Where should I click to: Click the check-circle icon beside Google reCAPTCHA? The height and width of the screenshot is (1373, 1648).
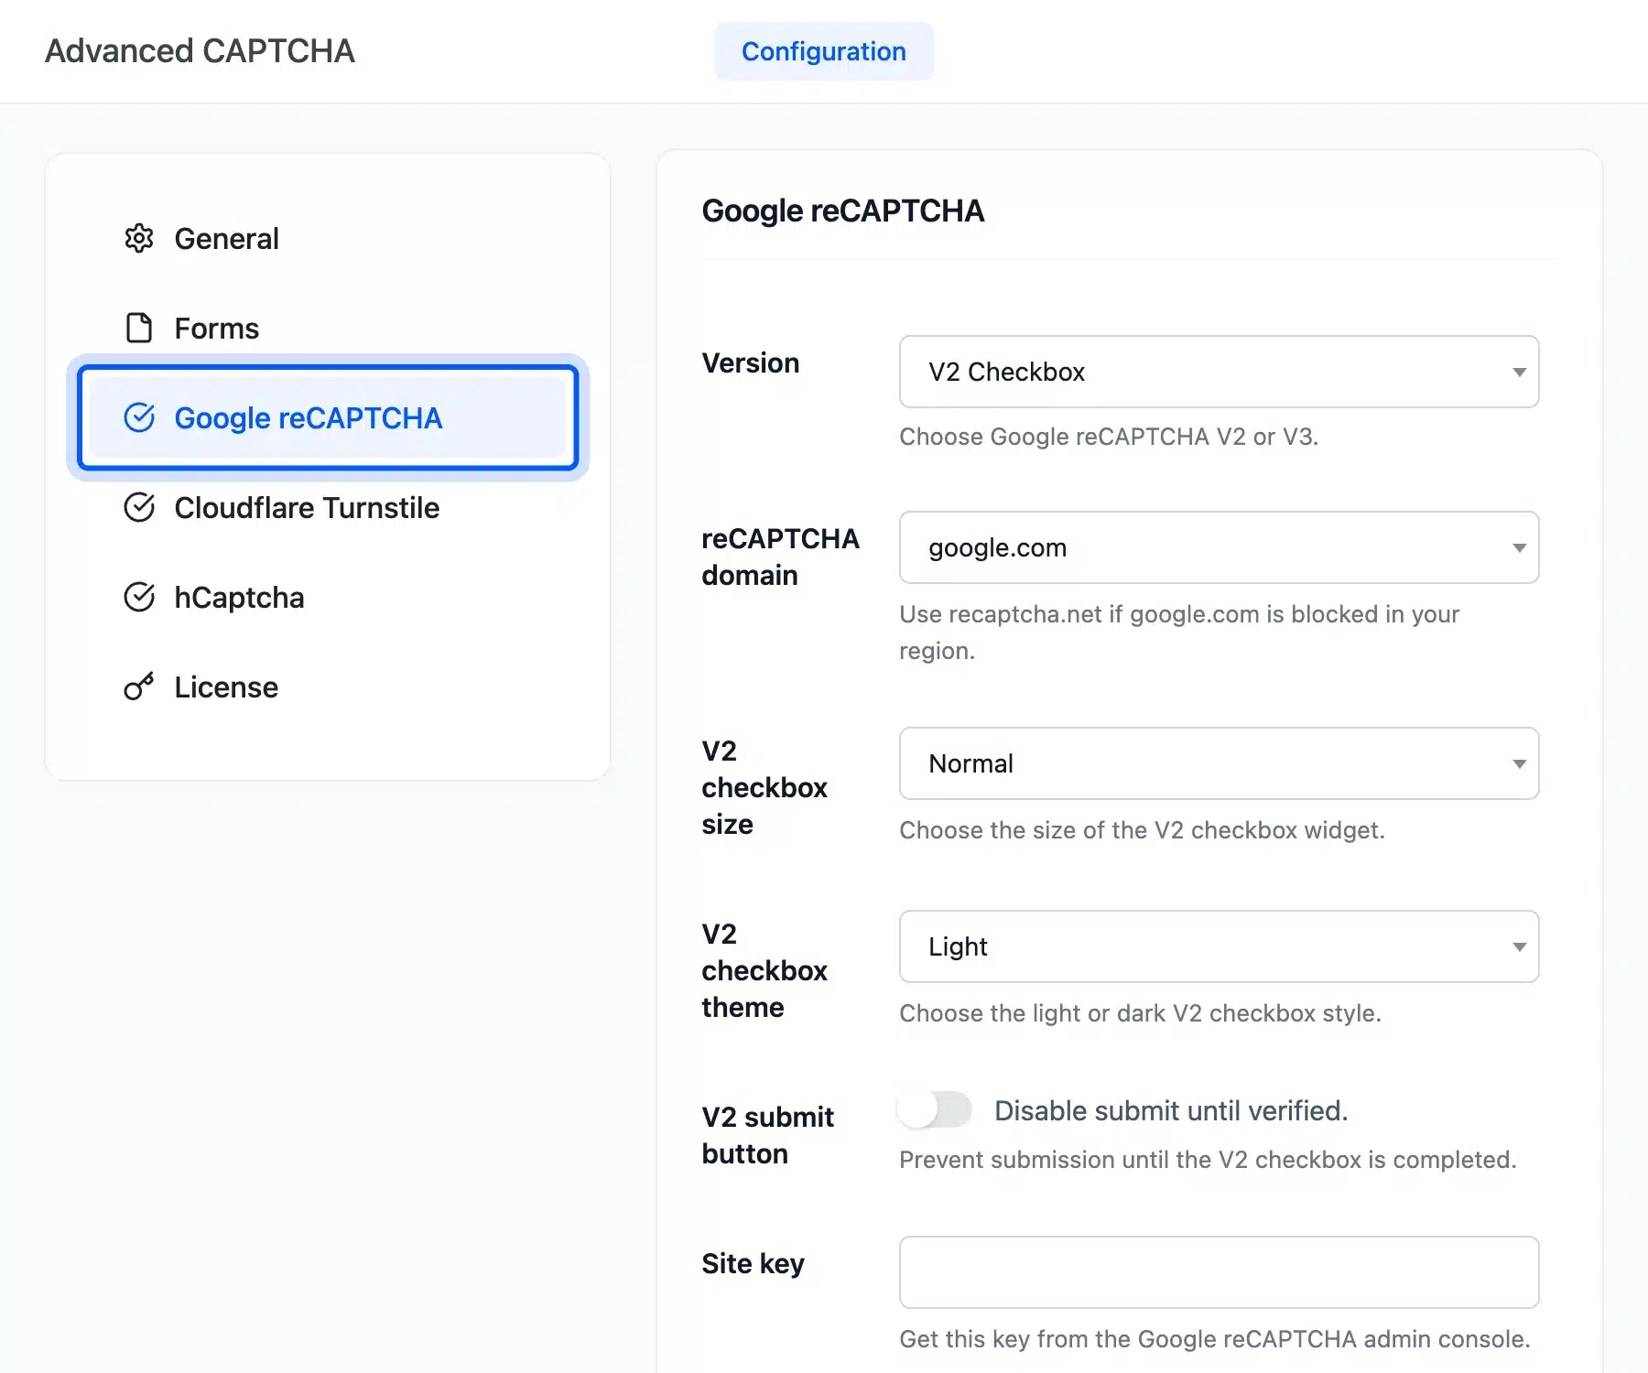click(139, 417)
